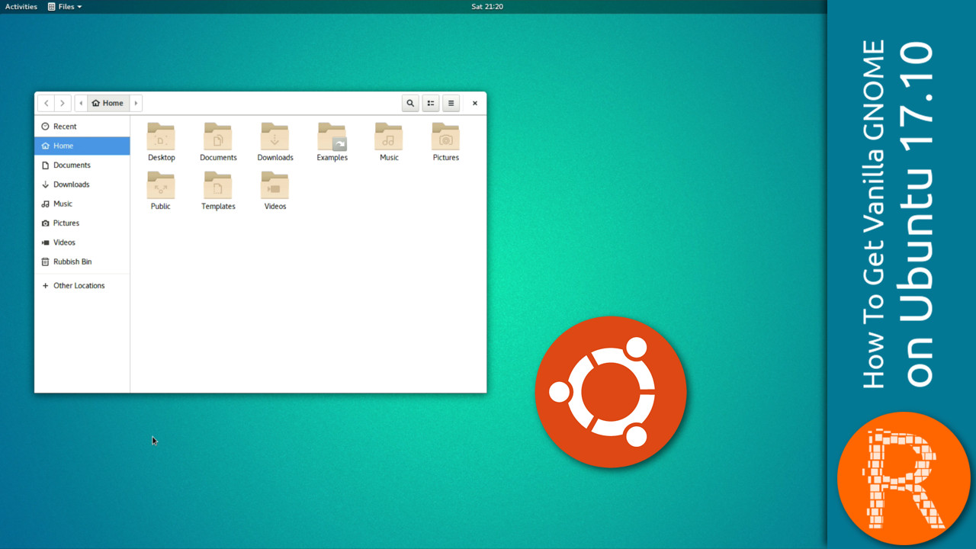
Task: Open Recent in the sidebar
Action: [x=82, y=127]
